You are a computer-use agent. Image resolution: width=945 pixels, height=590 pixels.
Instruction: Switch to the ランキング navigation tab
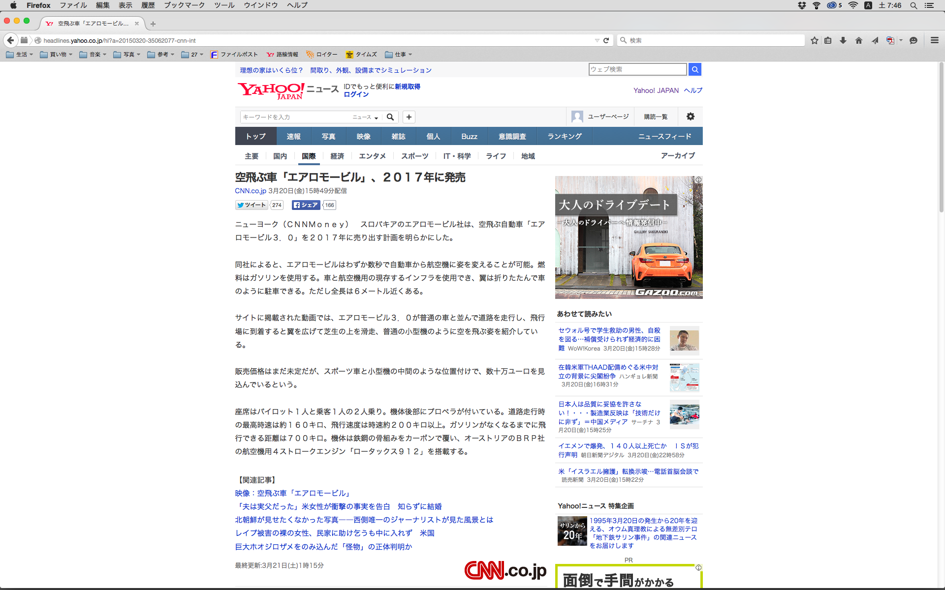click(564, 136)
